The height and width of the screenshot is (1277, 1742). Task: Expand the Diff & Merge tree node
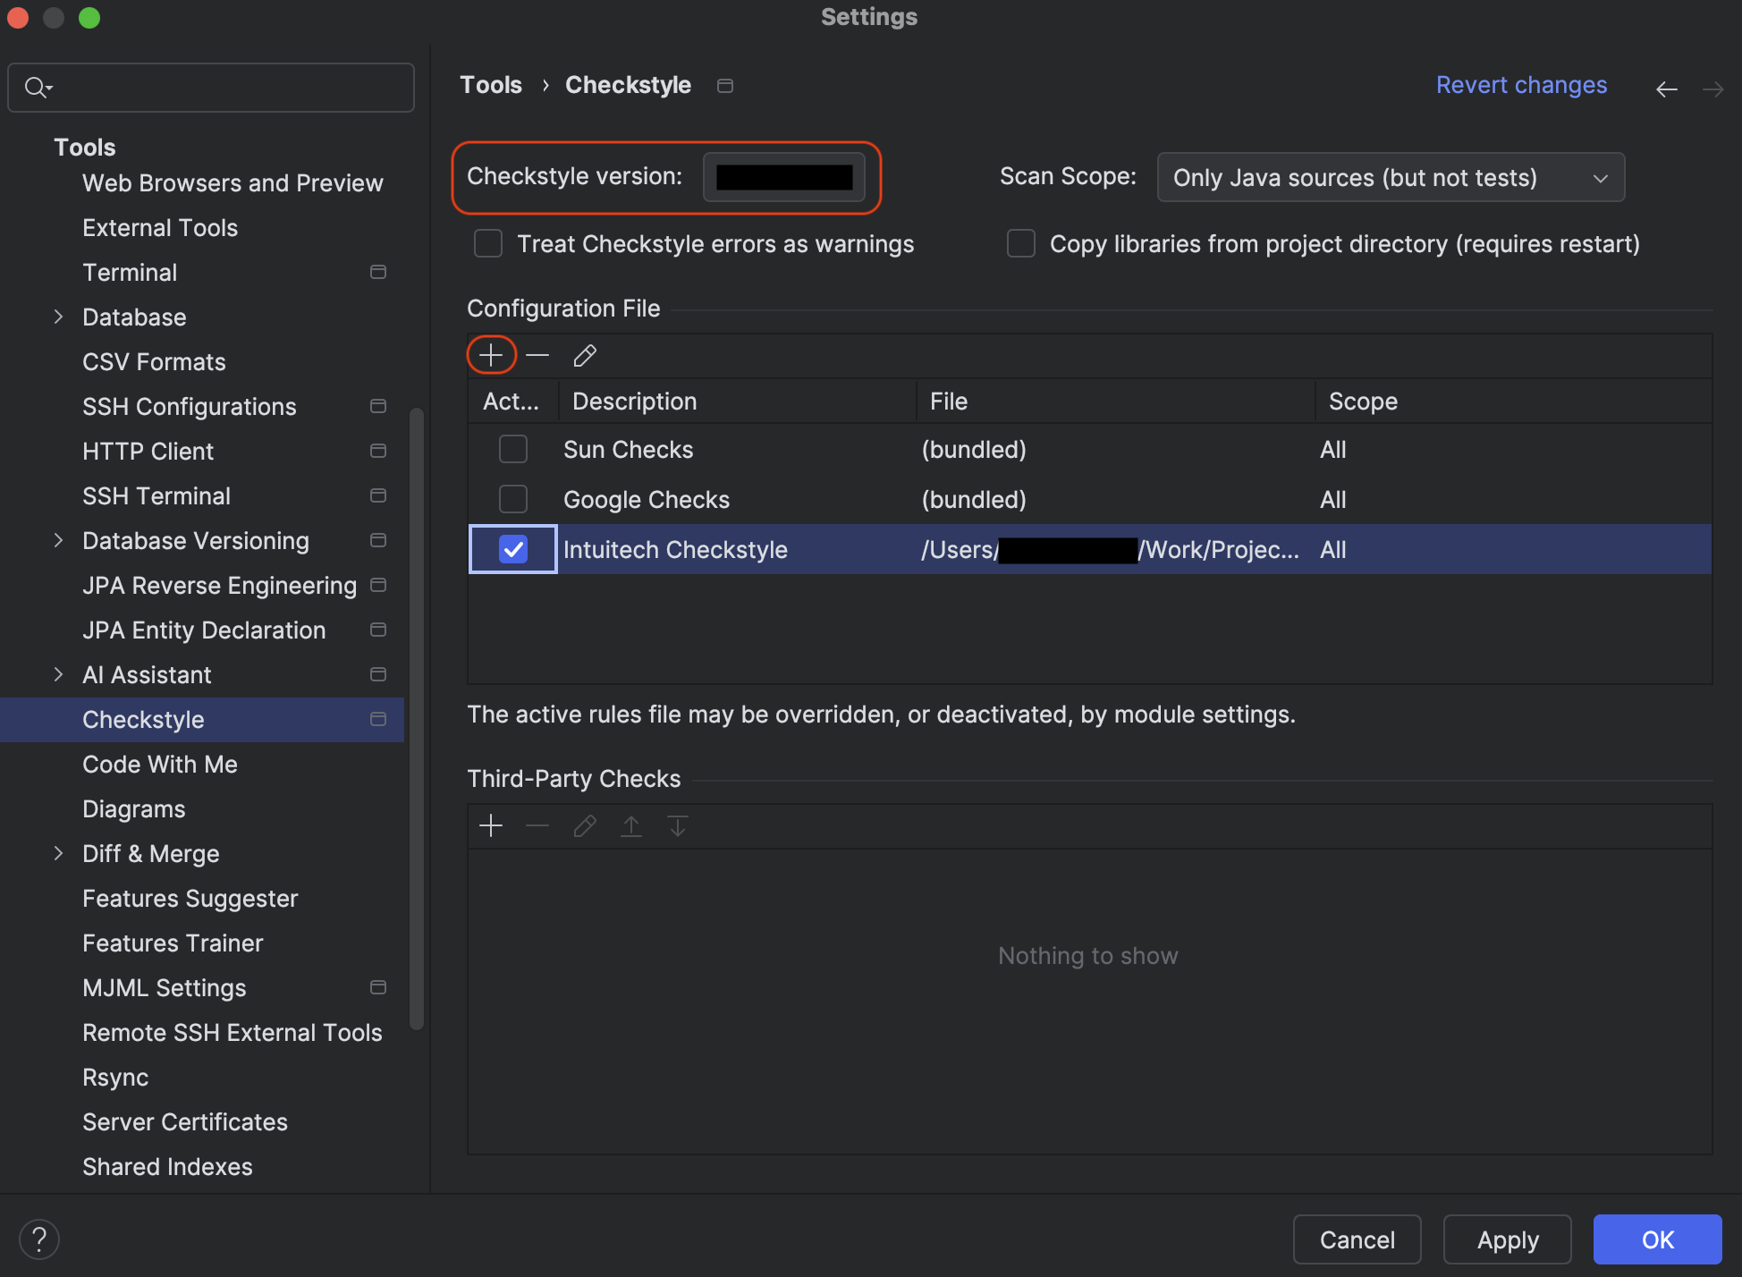(58, 853)
